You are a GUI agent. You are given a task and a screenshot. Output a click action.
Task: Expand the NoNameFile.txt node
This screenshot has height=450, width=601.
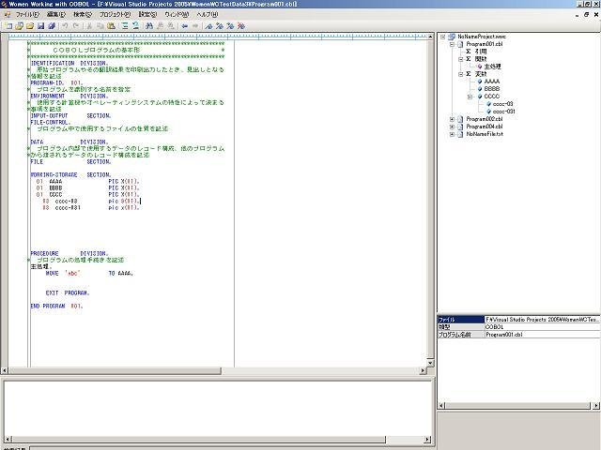click(452, 134)
